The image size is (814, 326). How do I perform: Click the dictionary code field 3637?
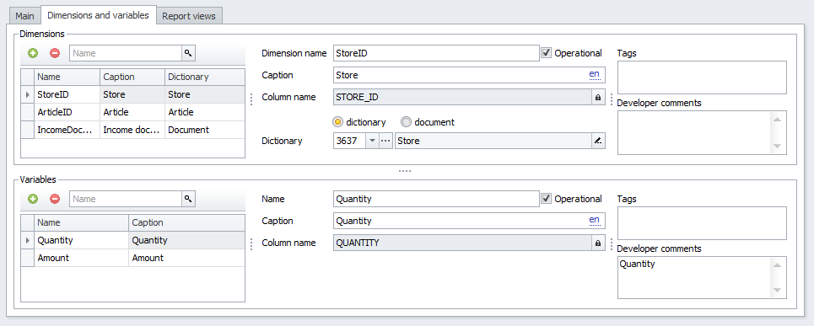[349, 141]
